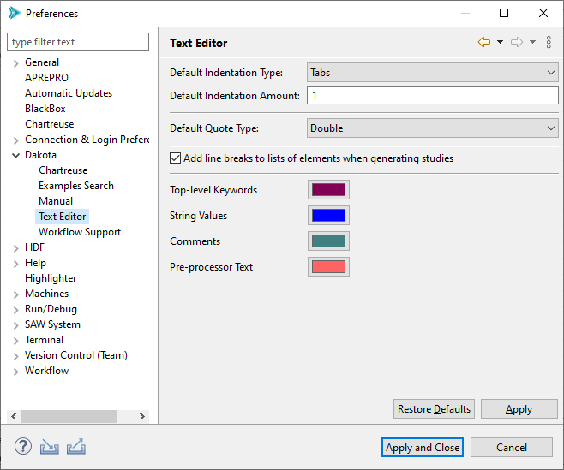Maximize the Preferences window
The image size is (564, 470).
(504, 13)
